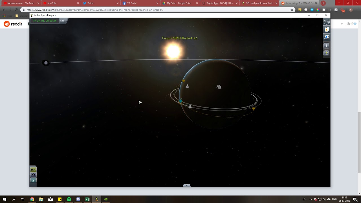The width and height of the screenshot is (361, 203).
Task: Click the orange periapsis marker at the orbit edge
Action: [254, 108]
